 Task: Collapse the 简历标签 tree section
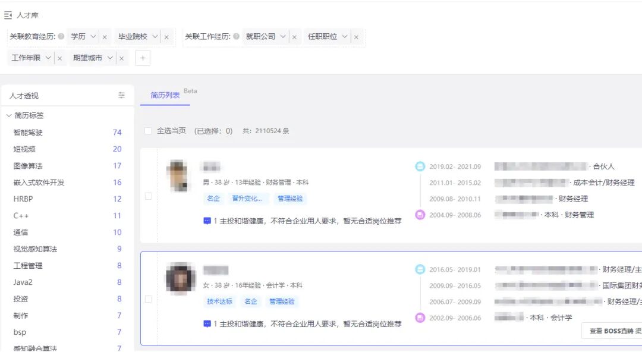(x=8, y=116)
